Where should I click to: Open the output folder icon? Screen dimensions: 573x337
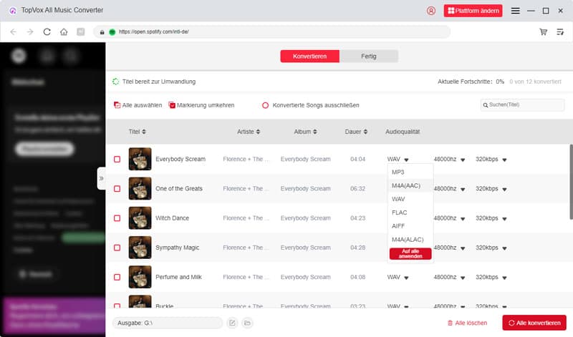(247, 323)
